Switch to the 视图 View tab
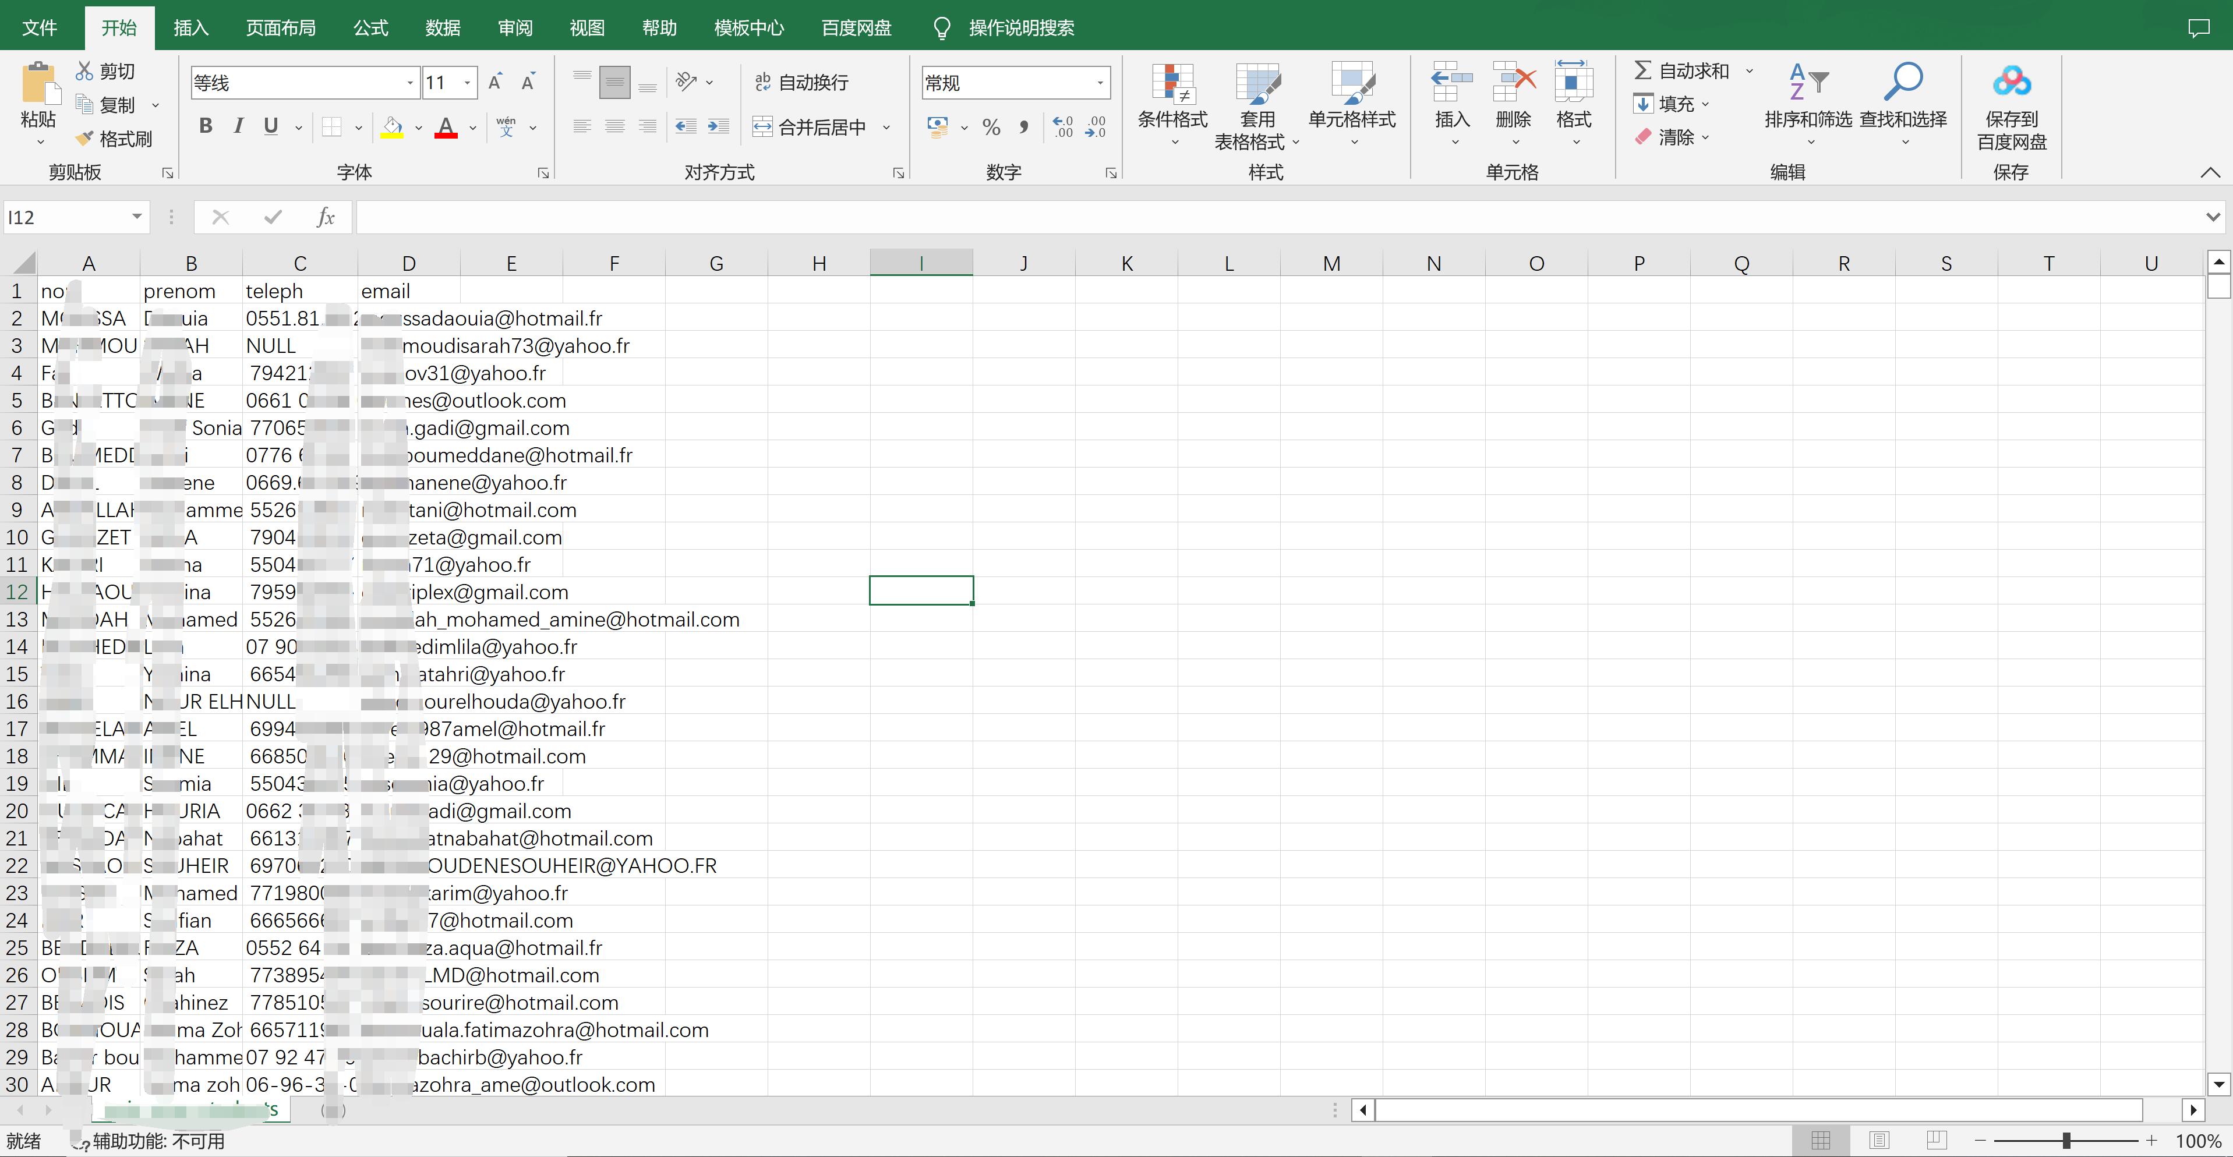 587,29
